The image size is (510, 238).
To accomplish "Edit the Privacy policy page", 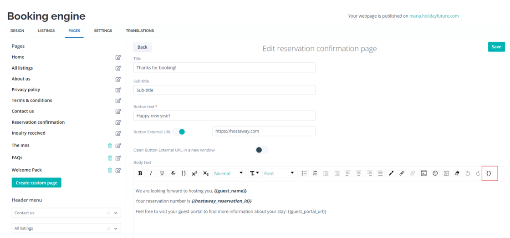I will coord(118,90).
